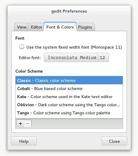
Task: Open the Editor tab
Action: [x=37, y=27]
